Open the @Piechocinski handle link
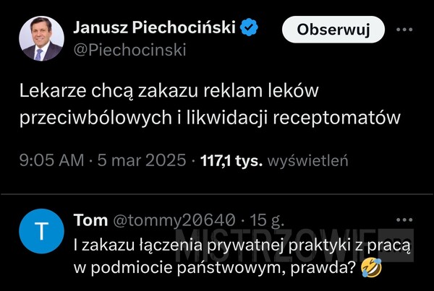 point(129,50)
